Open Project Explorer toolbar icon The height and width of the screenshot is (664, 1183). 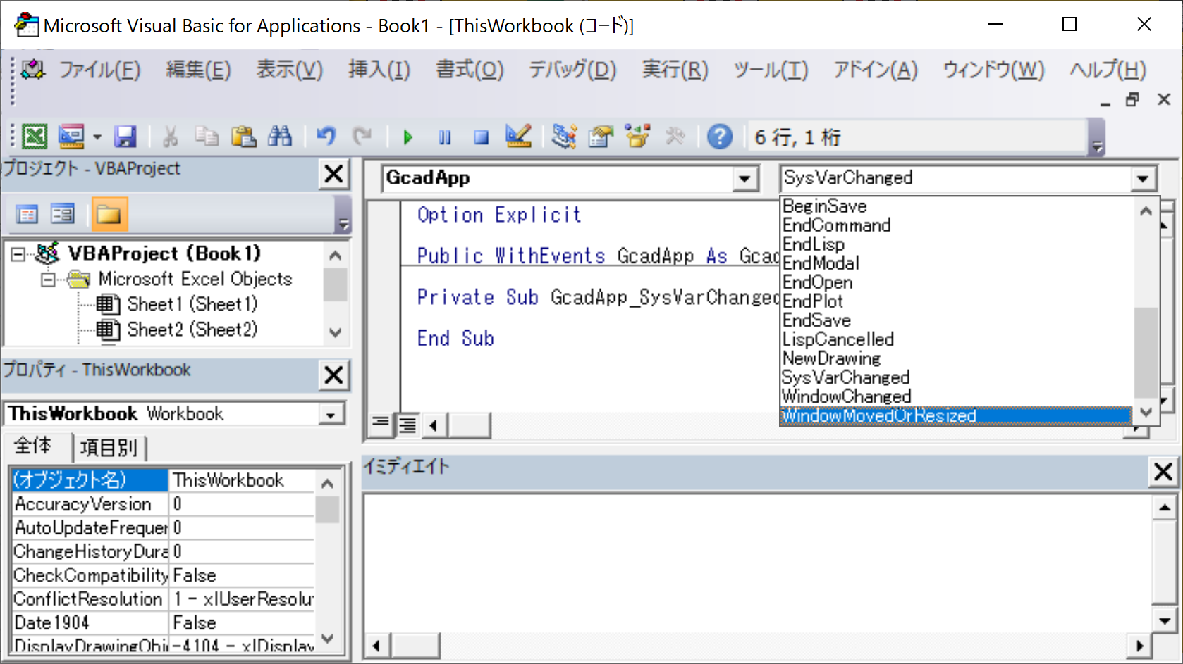coord(564,136)
